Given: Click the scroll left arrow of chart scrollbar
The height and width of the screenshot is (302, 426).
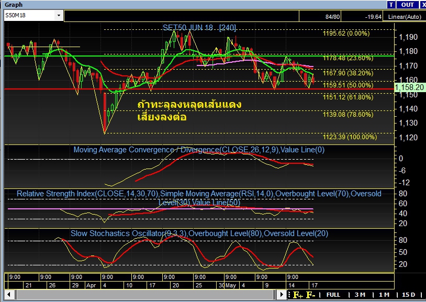Looking at the screenshot, I should [x=9, y=294].
